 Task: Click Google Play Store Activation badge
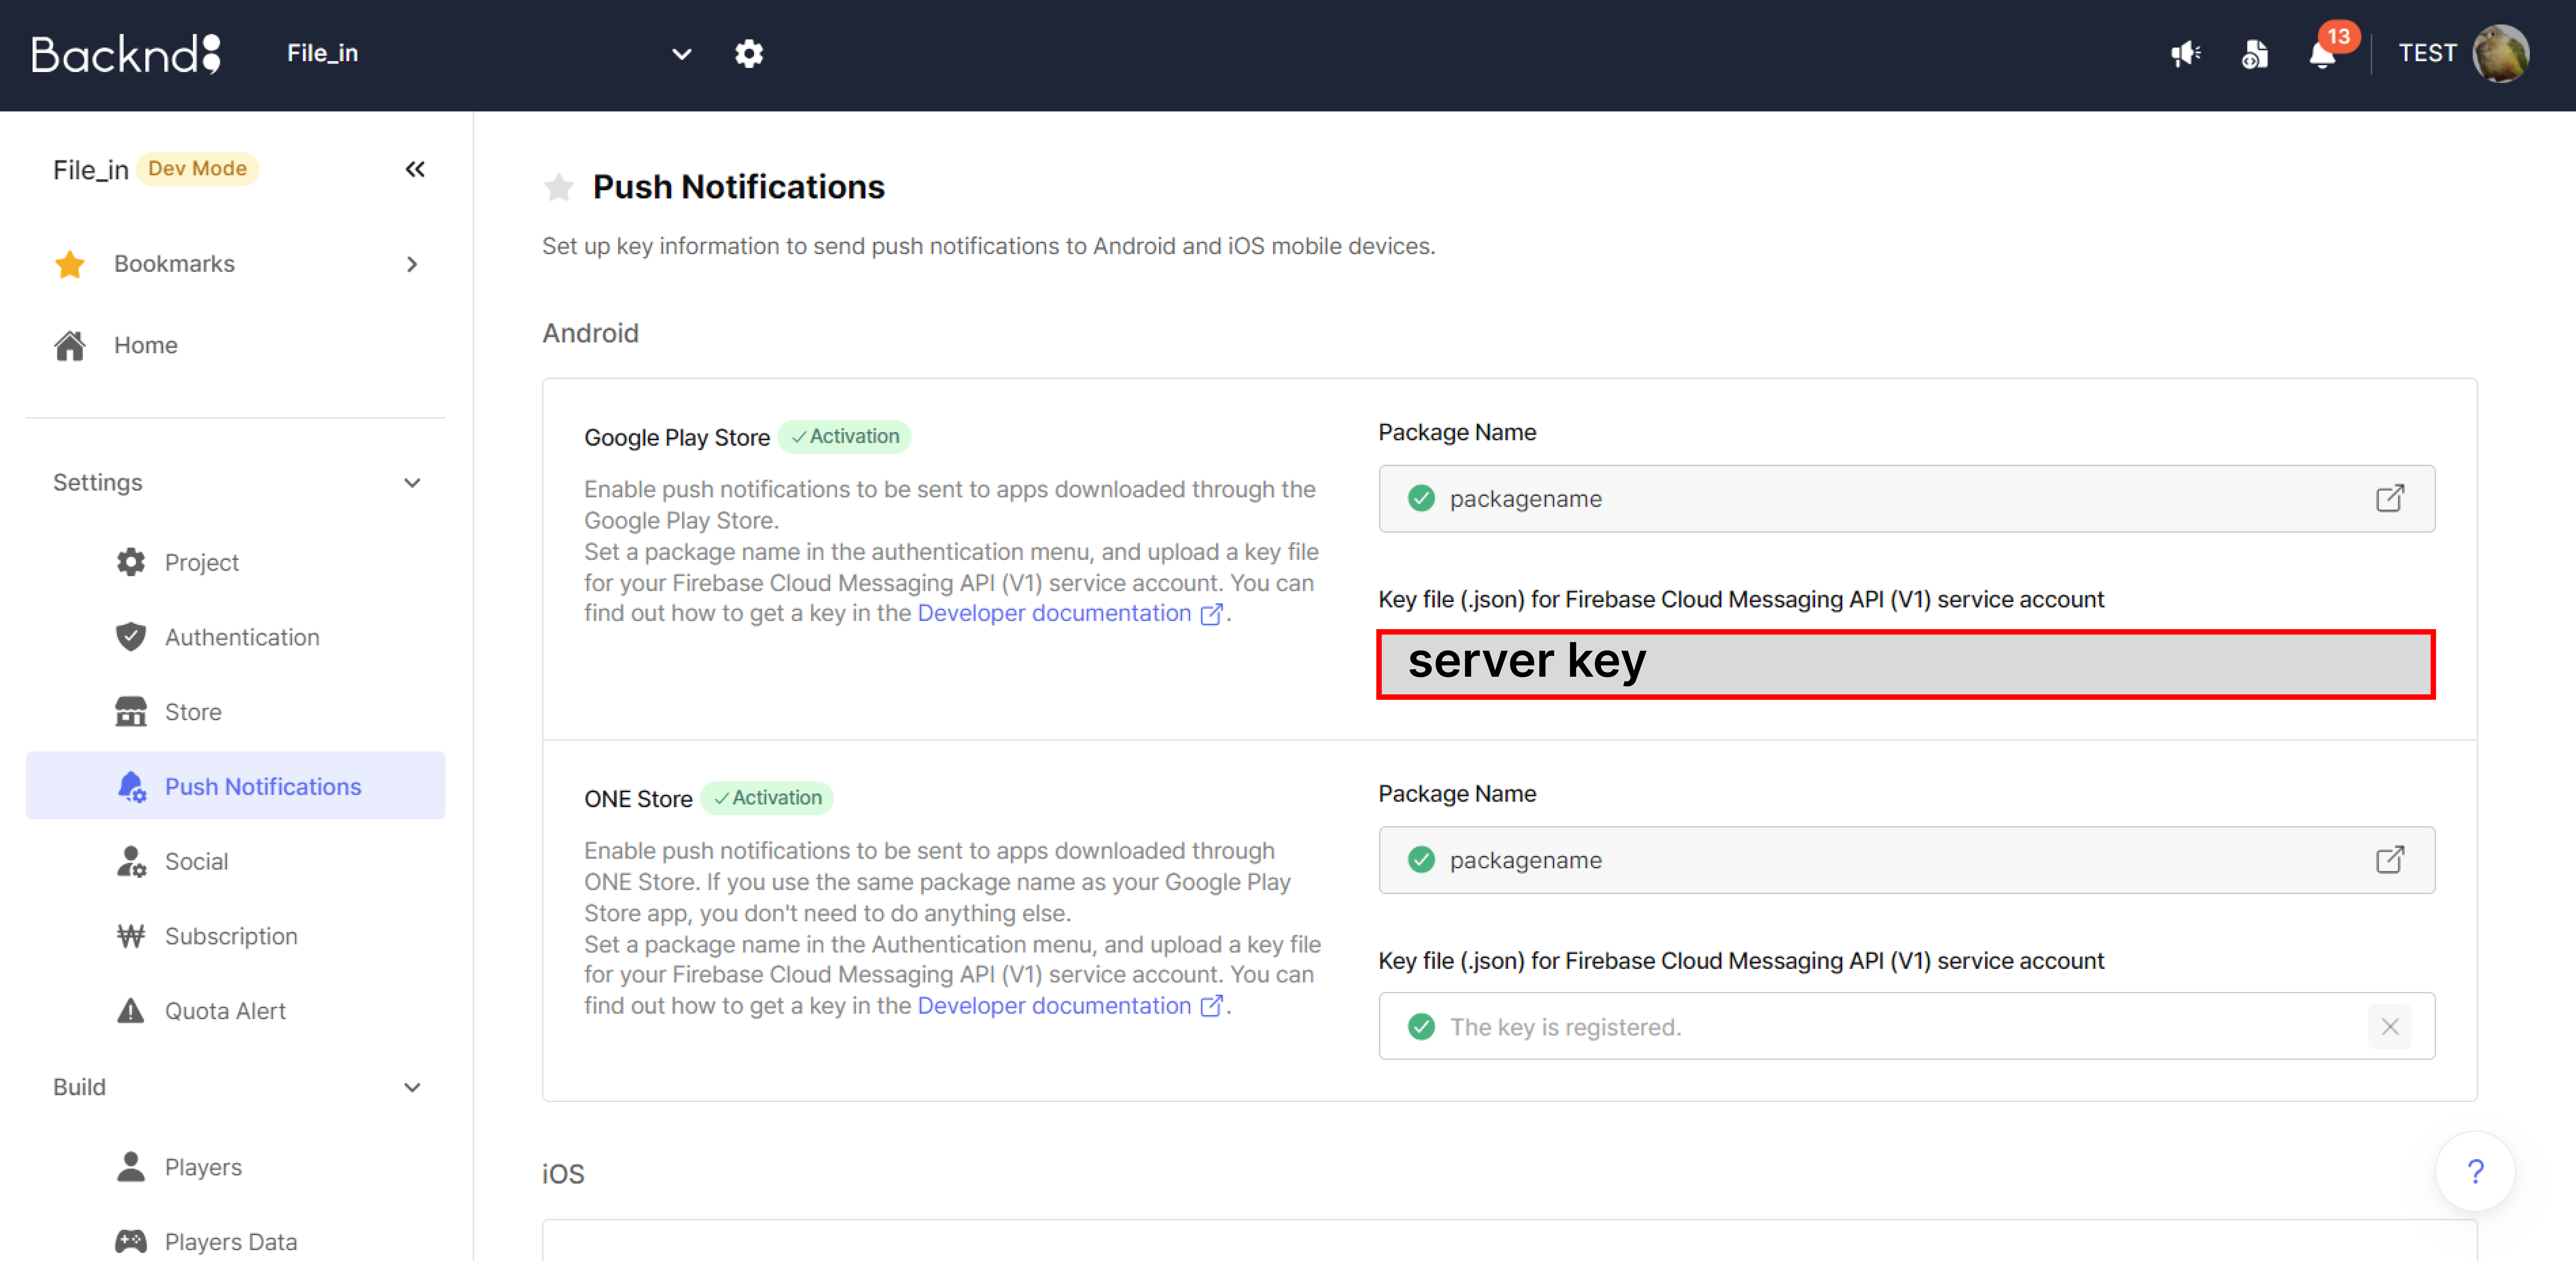[x=845, y=437]
